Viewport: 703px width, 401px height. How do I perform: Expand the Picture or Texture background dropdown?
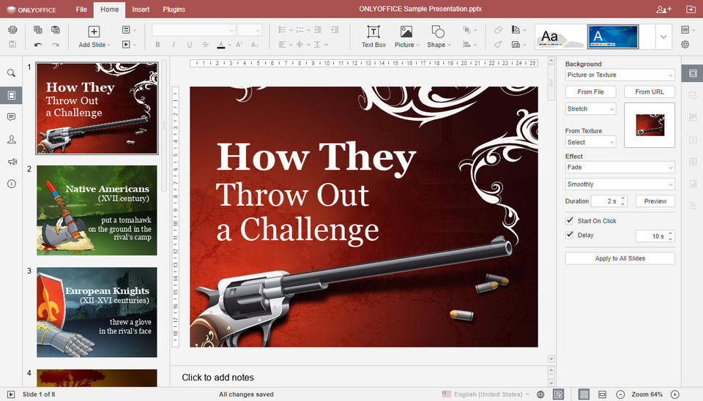point(620,75)
